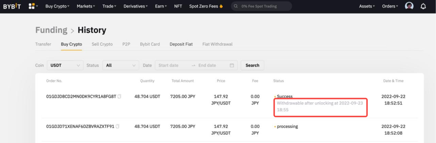Click the search magnifier icon
This screenshot has width=436, height=143.
(x=236, y=6)
